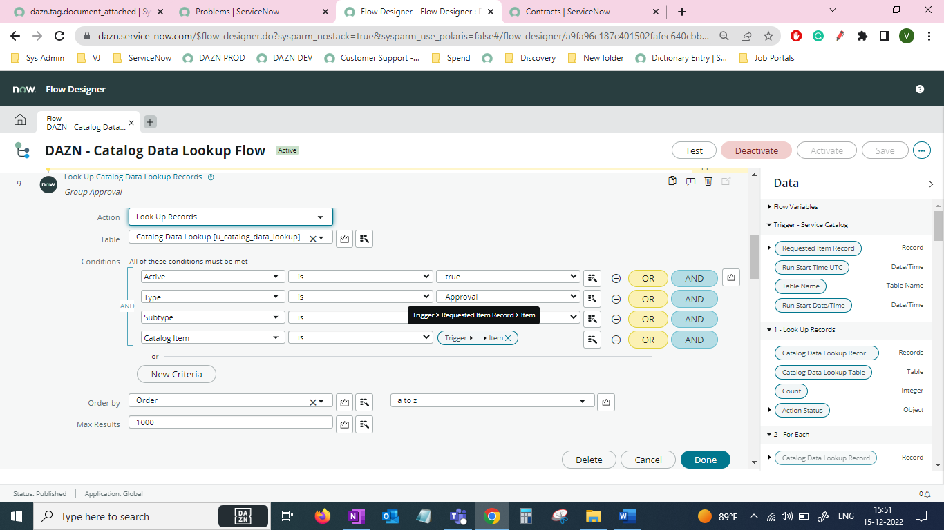The image size is (944, 530).
Task: Open Outlook from the taskbar
Action: click(390, 516)
